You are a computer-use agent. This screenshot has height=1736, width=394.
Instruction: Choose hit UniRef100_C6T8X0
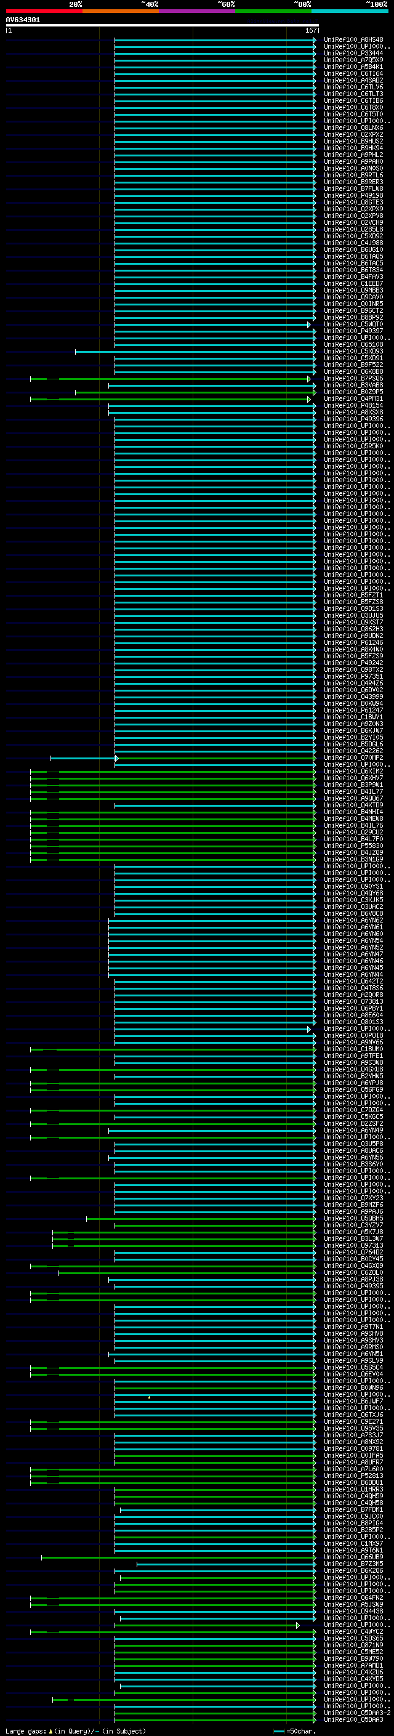353,107
